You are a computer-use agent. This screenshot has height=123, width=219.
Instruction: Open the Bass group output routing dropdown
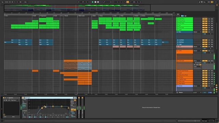[x=197, y=32]
